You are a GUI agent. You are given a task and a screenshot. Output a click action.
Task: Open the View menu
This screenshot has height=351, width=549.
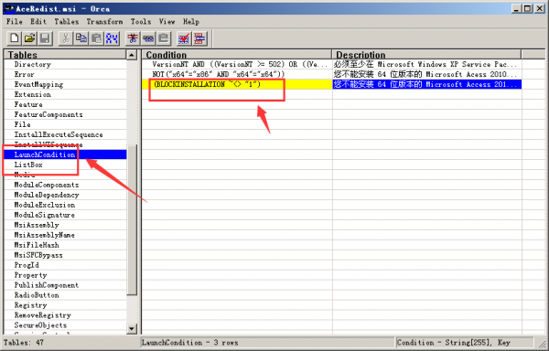tap(167, 22)
